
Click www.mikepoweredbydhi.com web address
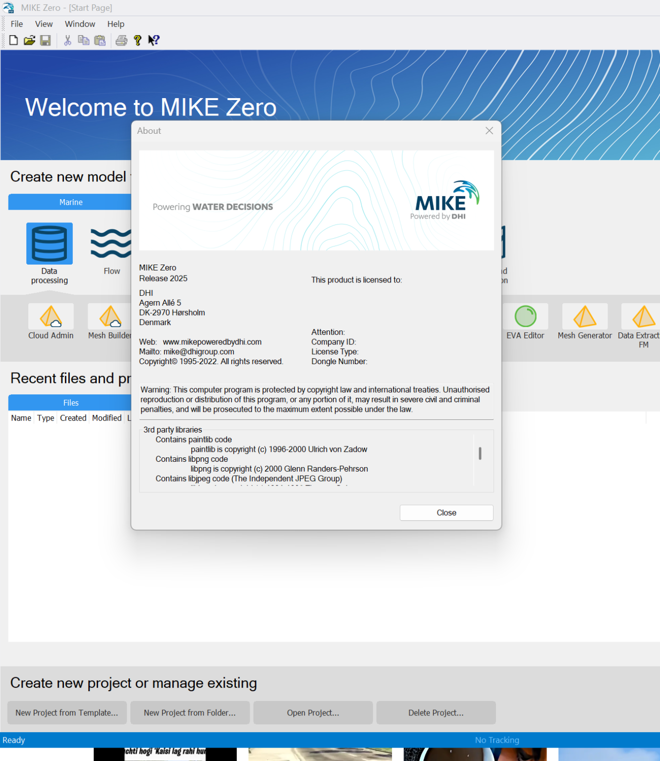212,342
